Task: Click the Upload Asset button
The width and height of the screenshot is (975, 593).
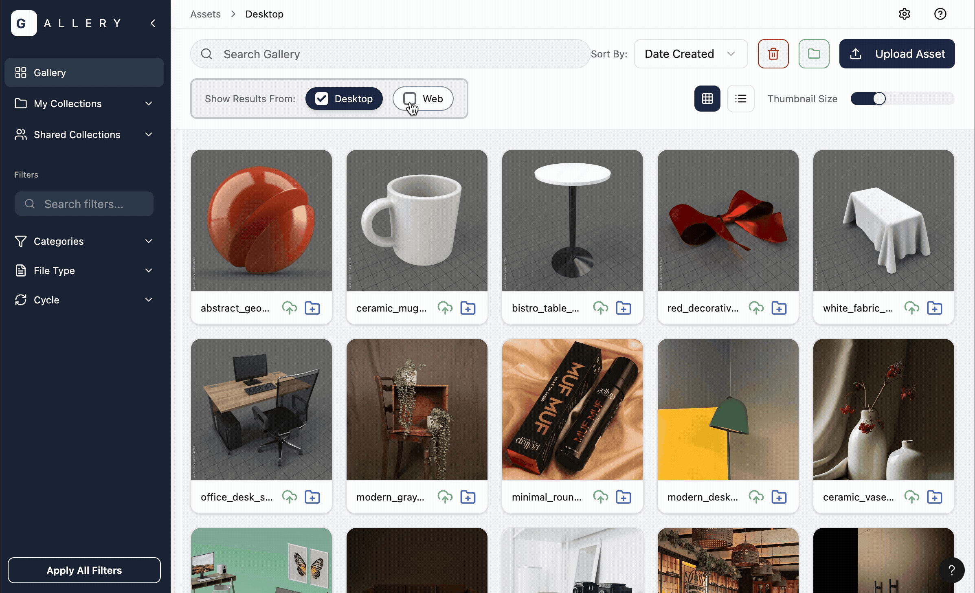Action: (896, 53)
